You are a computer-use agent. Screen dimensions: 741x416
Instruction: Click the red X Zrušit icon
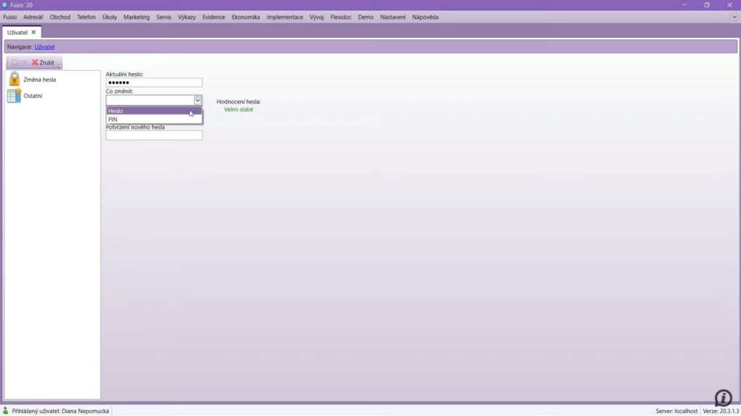coord(35,63)
